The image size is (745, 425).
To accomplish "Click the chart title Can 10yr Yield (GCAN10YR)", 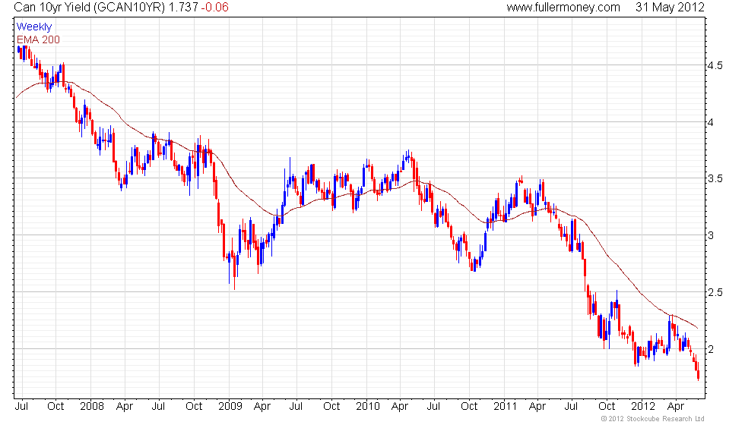I will 90,7.
